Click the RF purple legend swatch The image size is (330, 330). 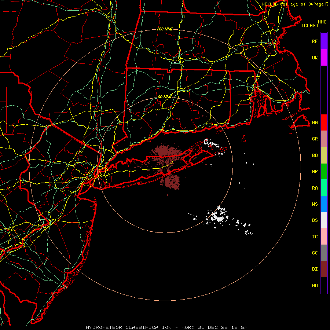pyautogui.click(x=324, y=41)
